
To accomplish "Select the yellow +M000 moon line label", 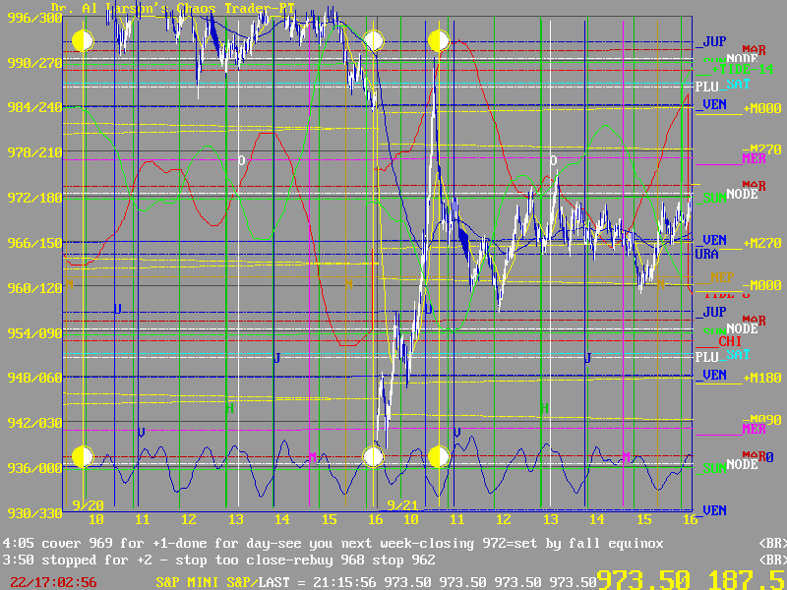I will 762,107.
